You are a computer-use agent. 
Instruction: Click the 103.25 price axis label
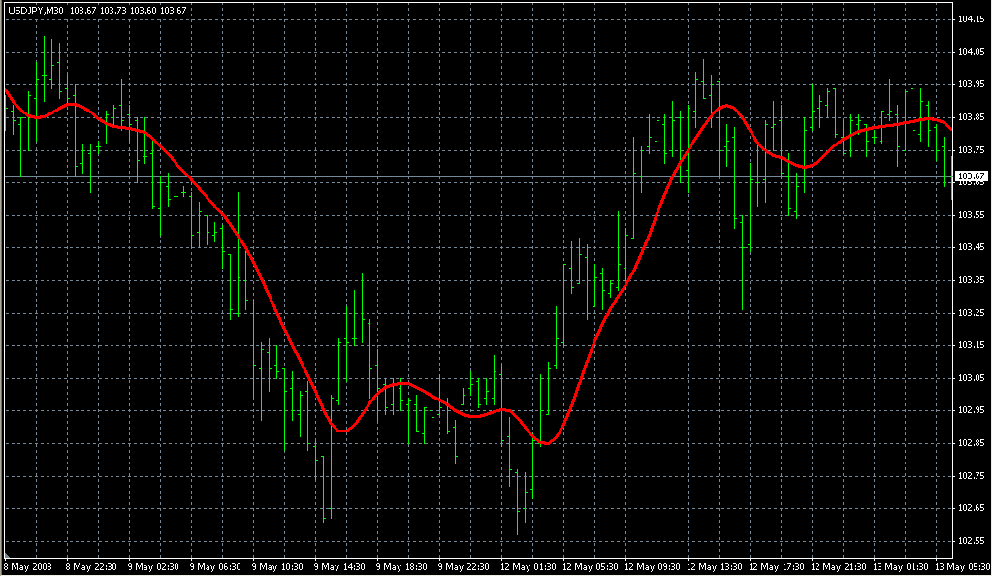click(x=971, y=312)
